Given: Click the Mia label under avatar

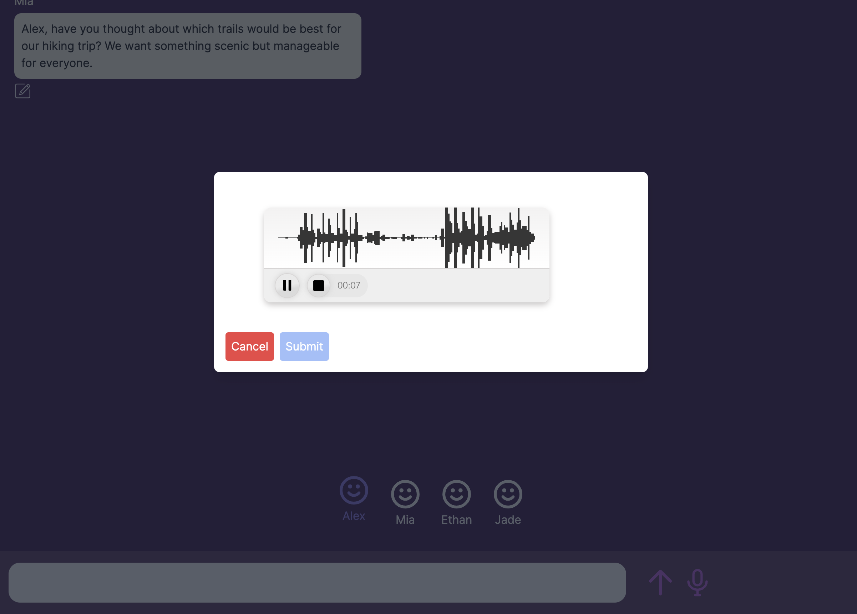Looking at the screenshot, I should (x=405, y=520).
